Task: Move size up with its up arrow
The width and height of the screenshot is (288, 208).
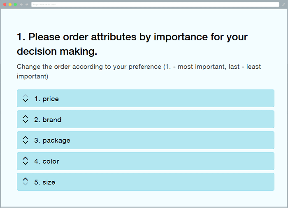Action: (x=26, y=179)
